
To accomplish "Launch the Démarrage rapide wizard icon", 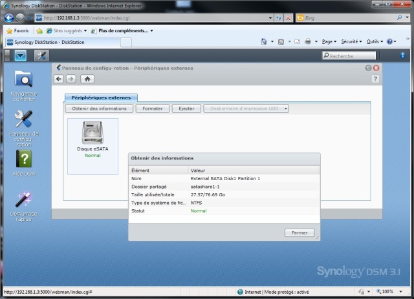I will (24, 206).
